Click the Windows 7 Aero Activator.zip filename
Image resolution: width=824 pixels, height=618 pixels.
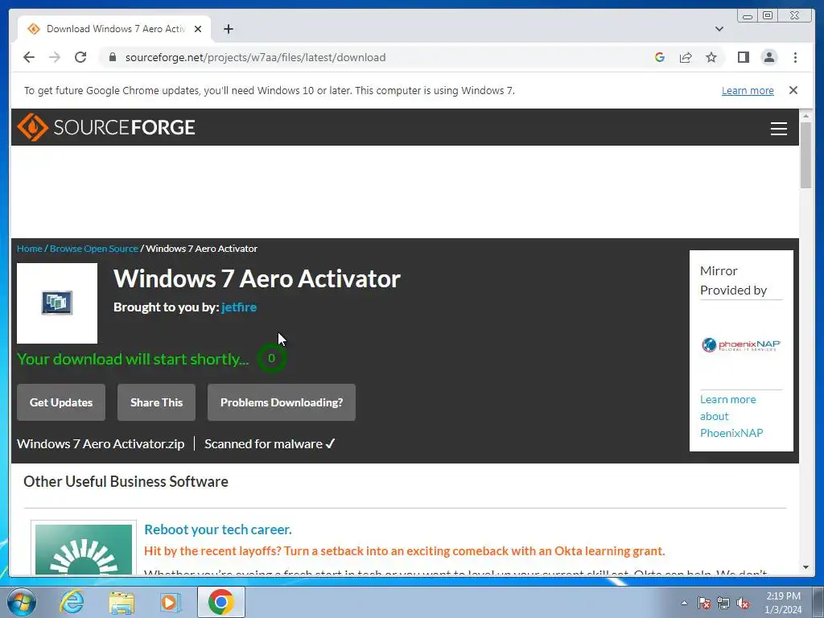[101, 444]
